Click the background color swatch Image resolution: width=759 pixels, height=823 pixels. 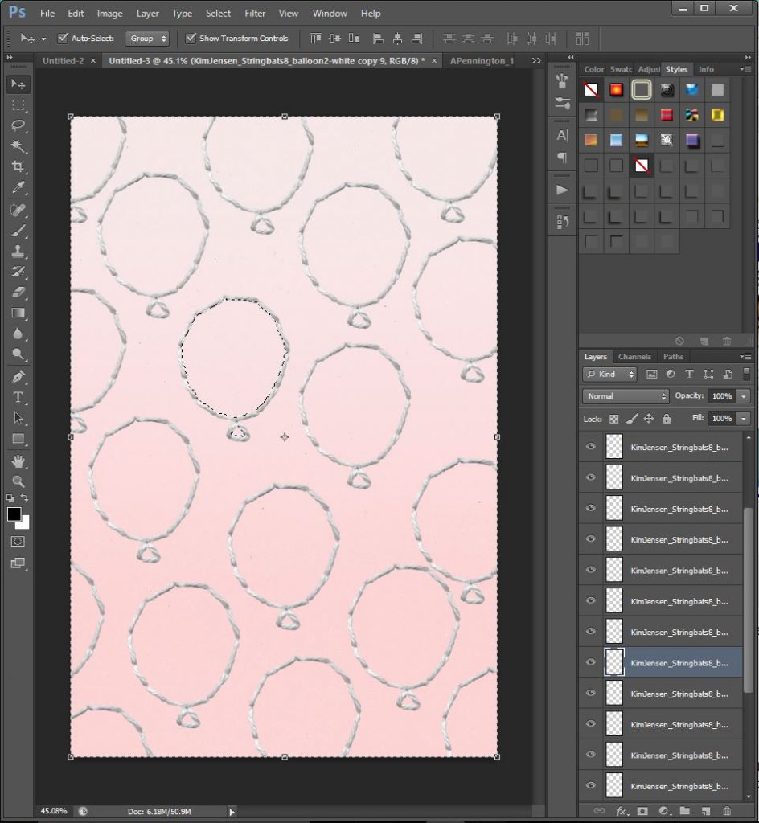25,524
